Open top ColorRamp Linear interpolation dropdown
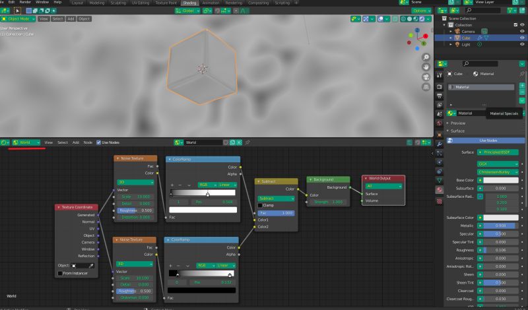528x310 pixels. (x=227, y=185)
